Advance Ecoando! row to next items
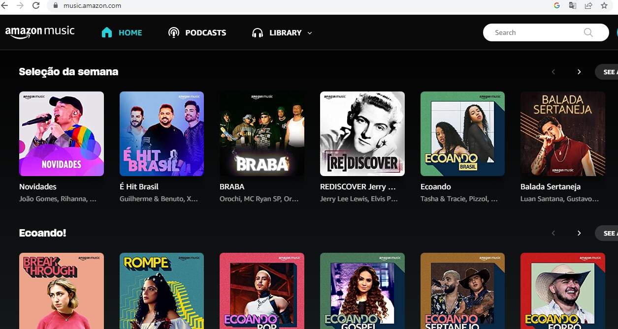The image size is (618, 329). (x=579, y=233)
